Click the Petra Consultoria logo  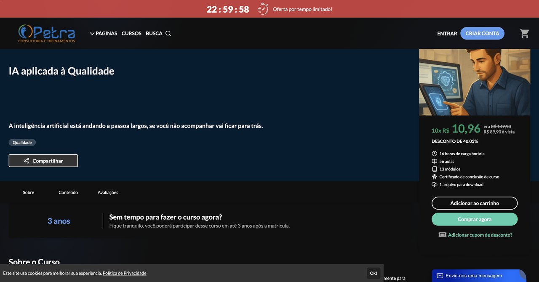[x=46, y=33]
